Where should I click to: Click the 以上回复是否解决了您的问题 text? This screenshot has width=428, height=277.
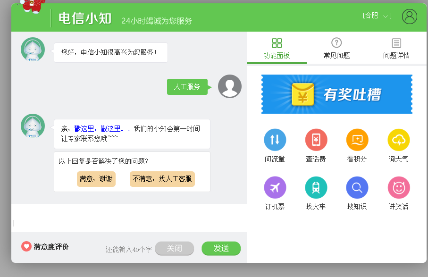tap(103, 161)
